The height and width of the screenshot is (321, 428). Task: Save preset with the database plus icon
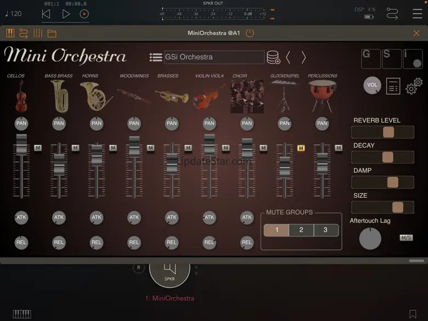click(273, 57)
